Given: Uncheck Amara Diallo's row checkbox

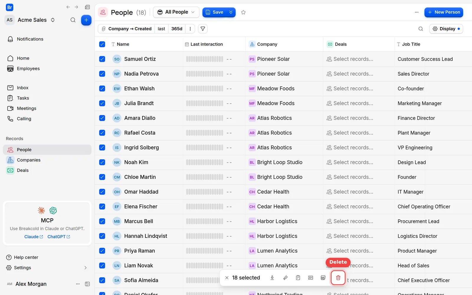Looking at the screenshot, I should (x=102, y=118).
